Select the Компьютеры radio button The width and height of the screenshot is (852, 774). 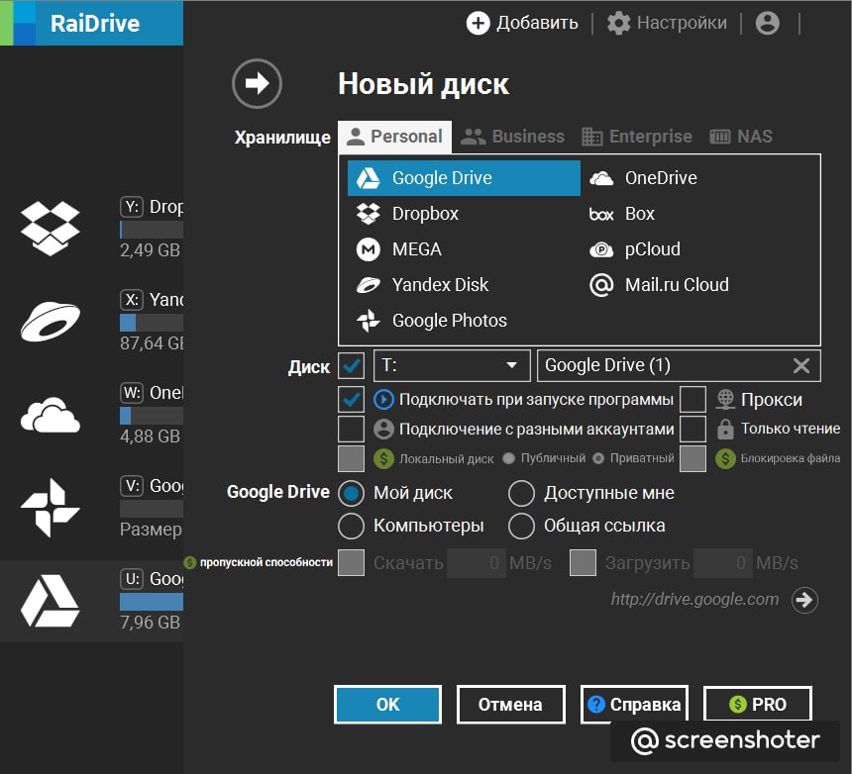point(351,526)
